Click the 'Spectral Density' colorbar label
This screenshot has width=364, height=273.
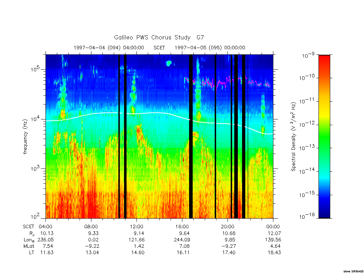[x=294, y=136]
